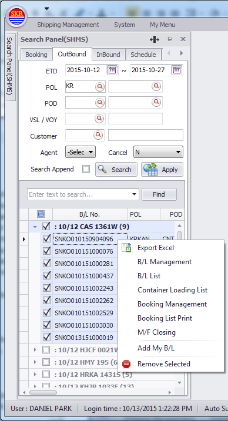Open the search text history dropdown arrow
The image size is (228, 421).
(135, 194)
